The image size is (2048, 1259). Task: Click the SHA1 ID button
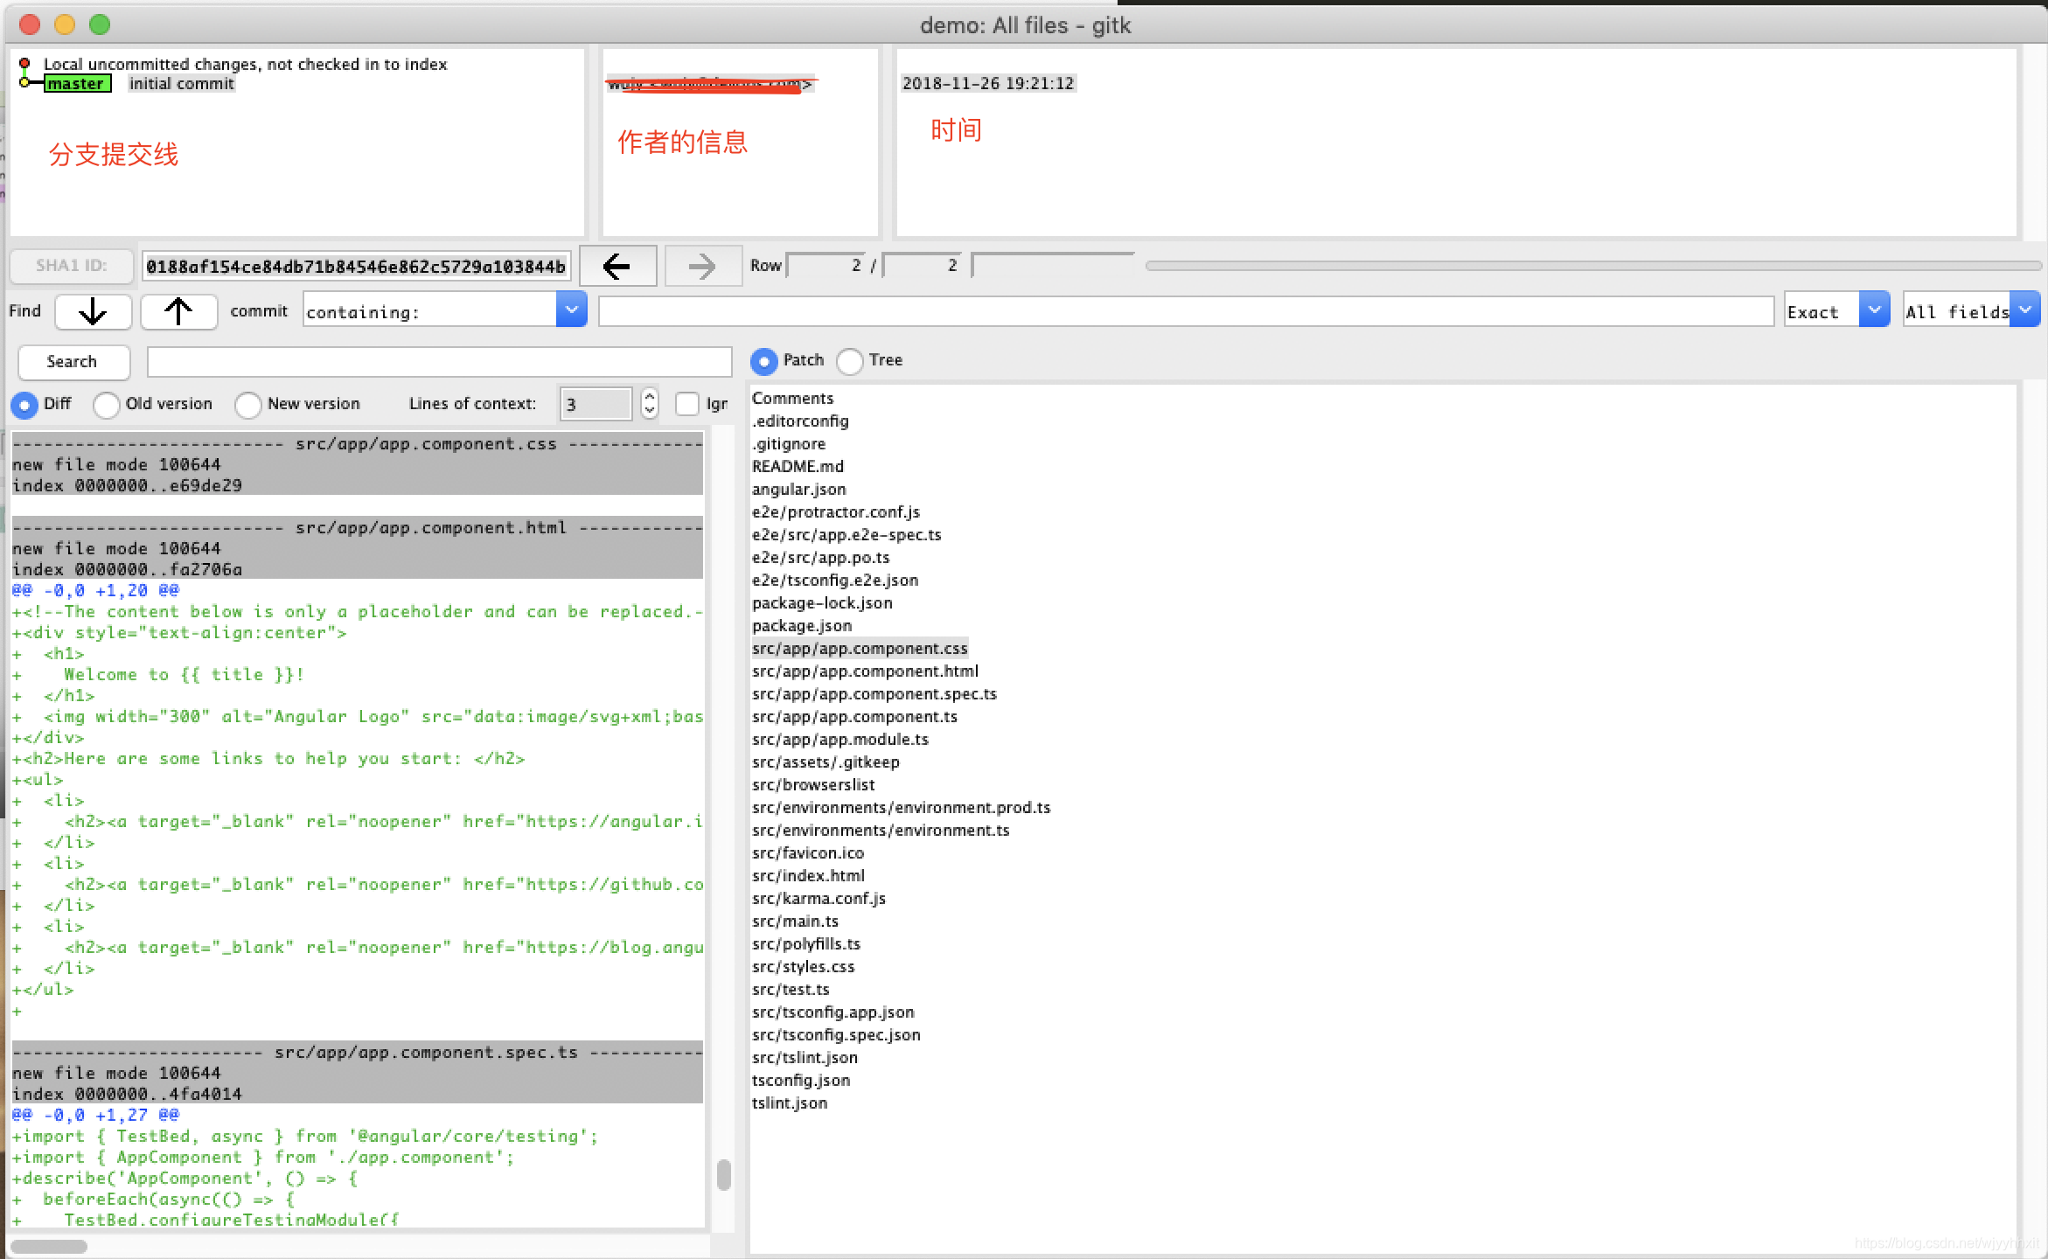click(72, 266)
